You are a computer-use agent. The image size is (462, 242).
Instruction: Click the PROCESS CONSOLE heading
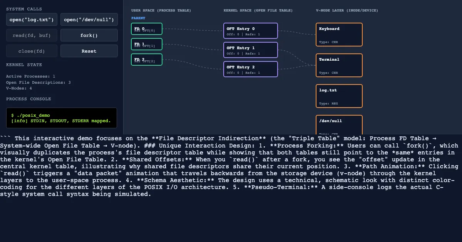[28, 99]
